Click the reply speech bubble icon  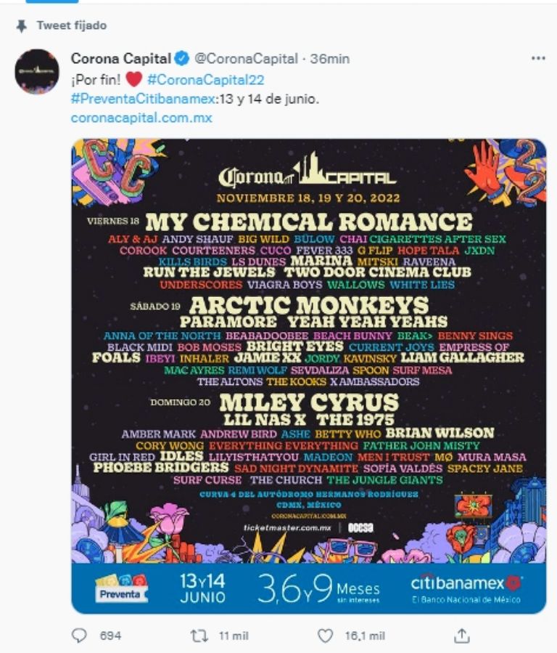tap(79, 636)
